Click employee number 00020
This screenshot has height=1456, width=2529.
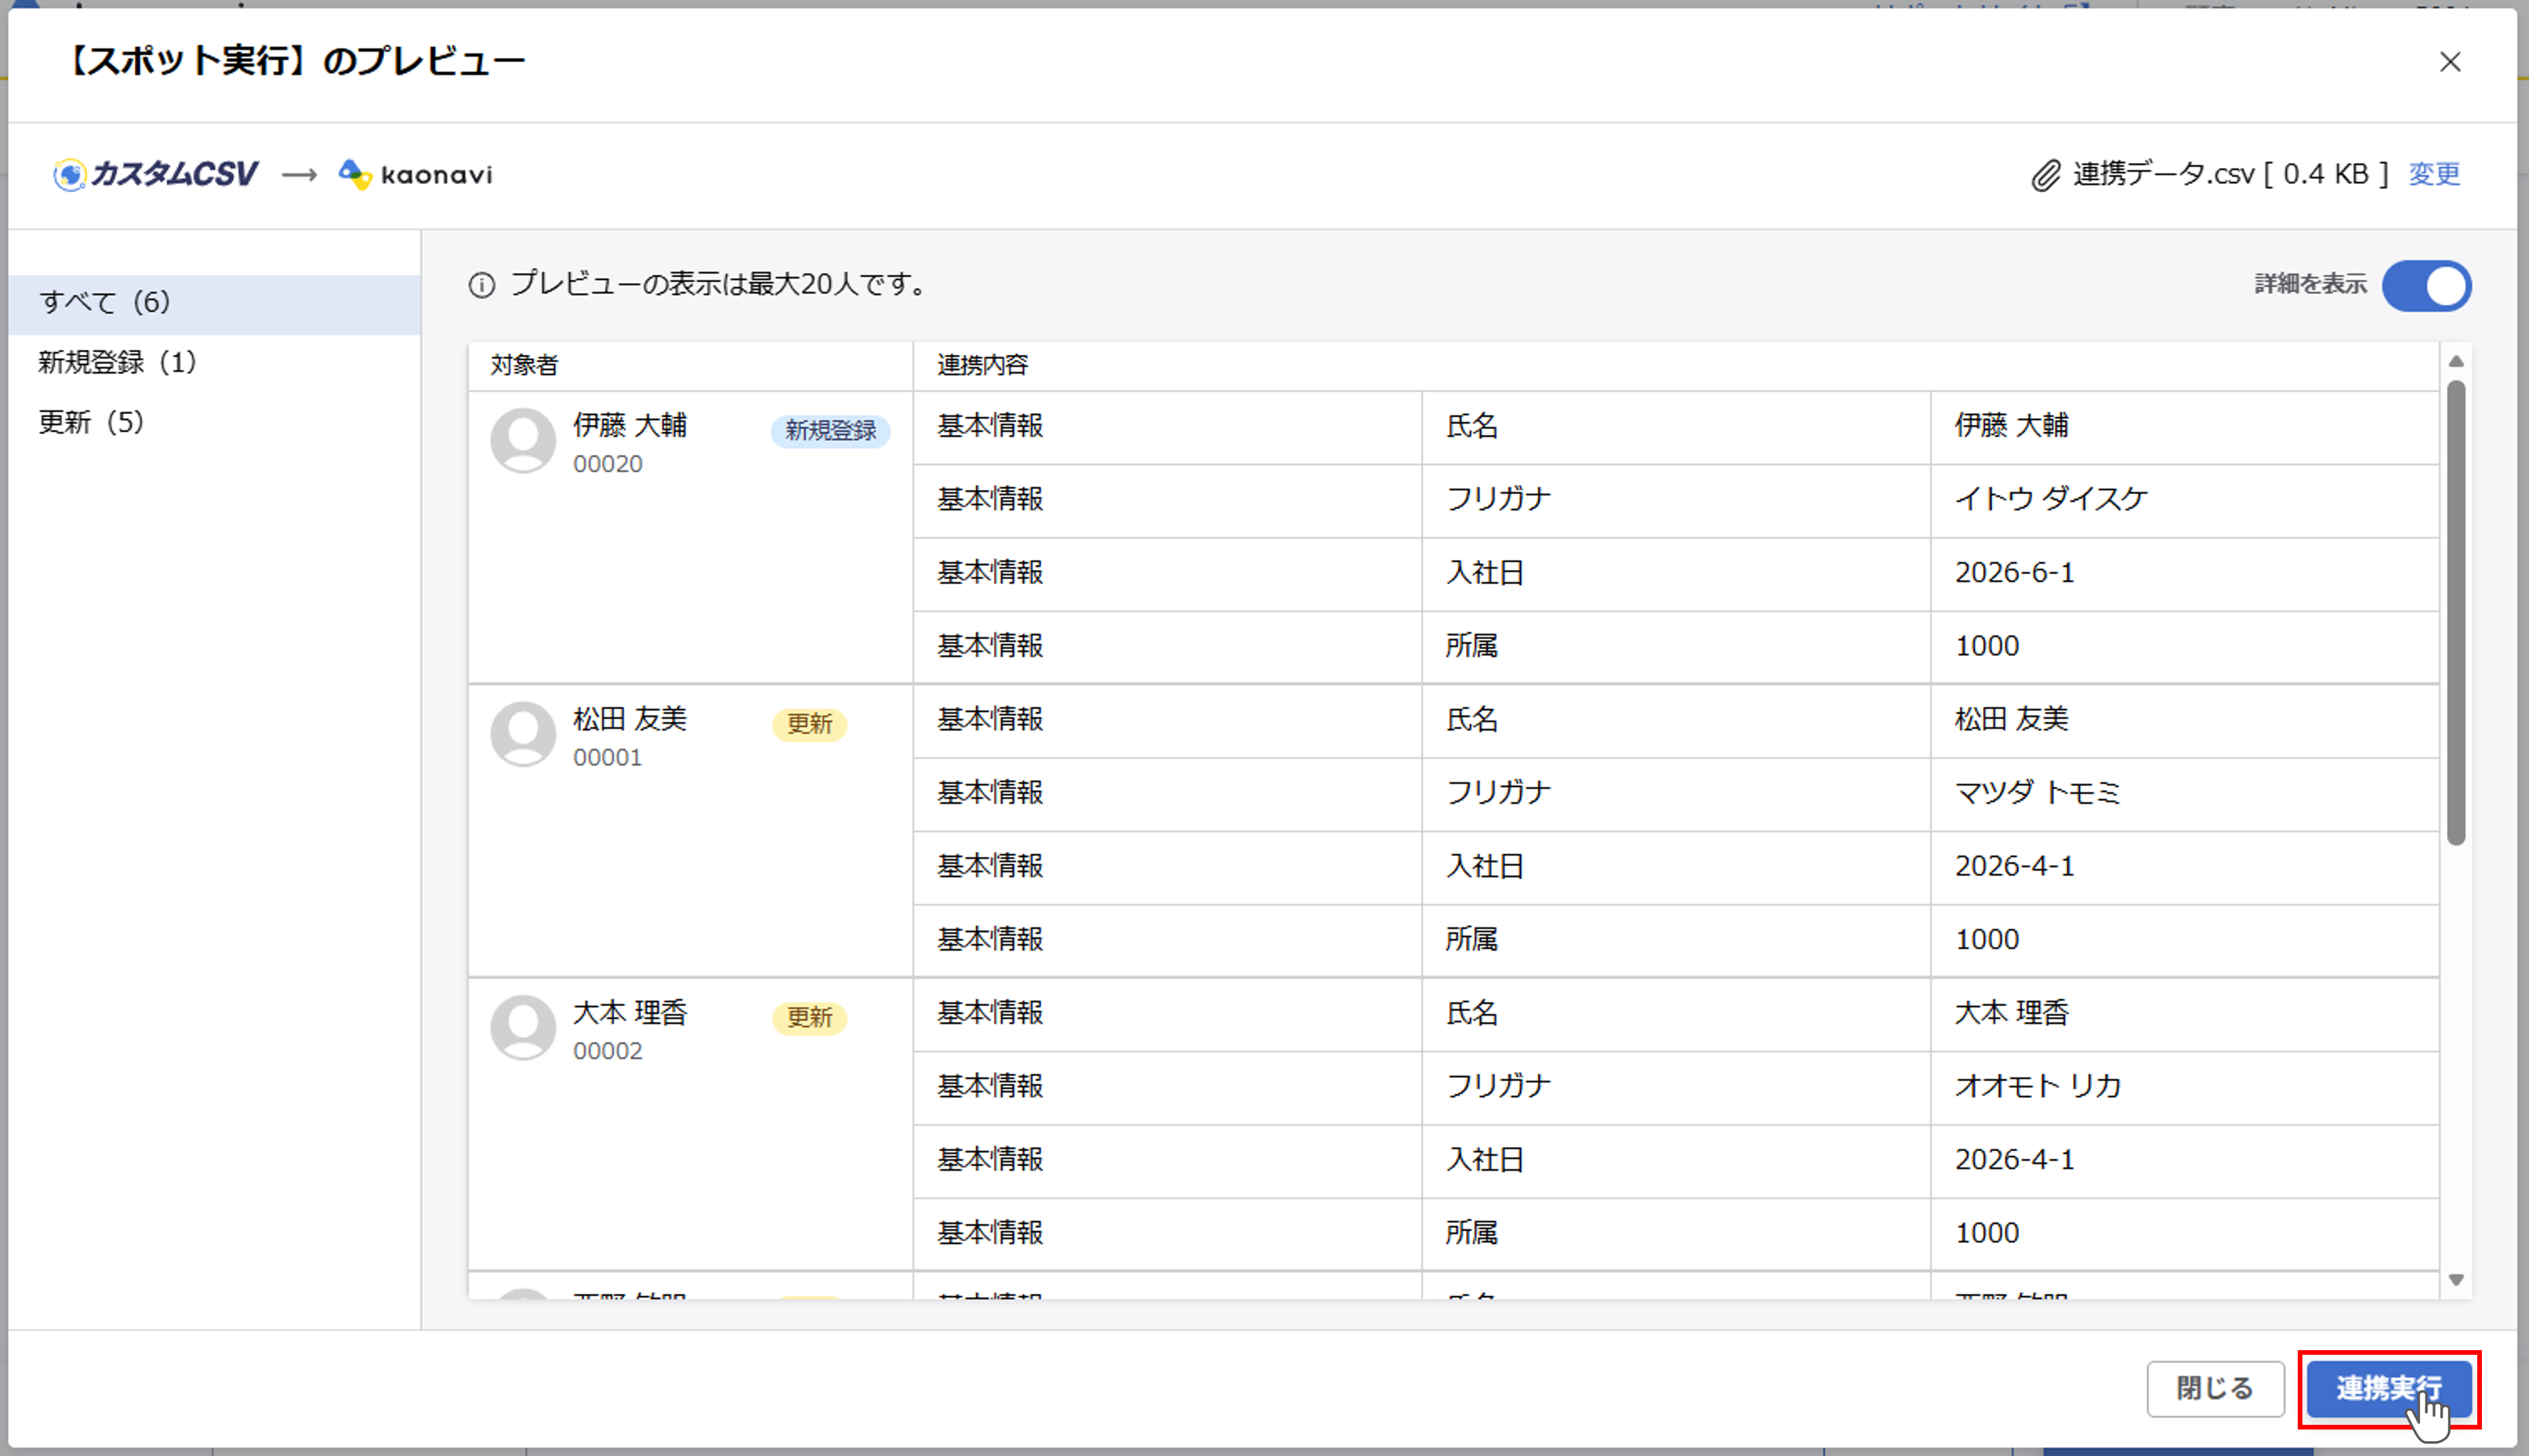(607, 464)
